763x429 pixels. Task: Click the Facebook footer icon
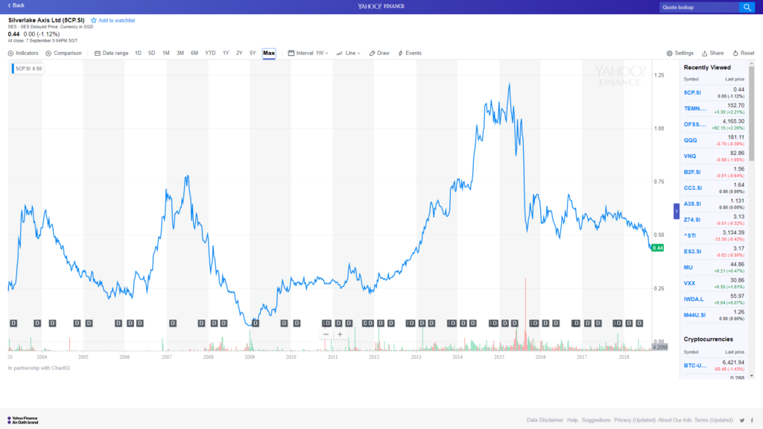(752, 420)
